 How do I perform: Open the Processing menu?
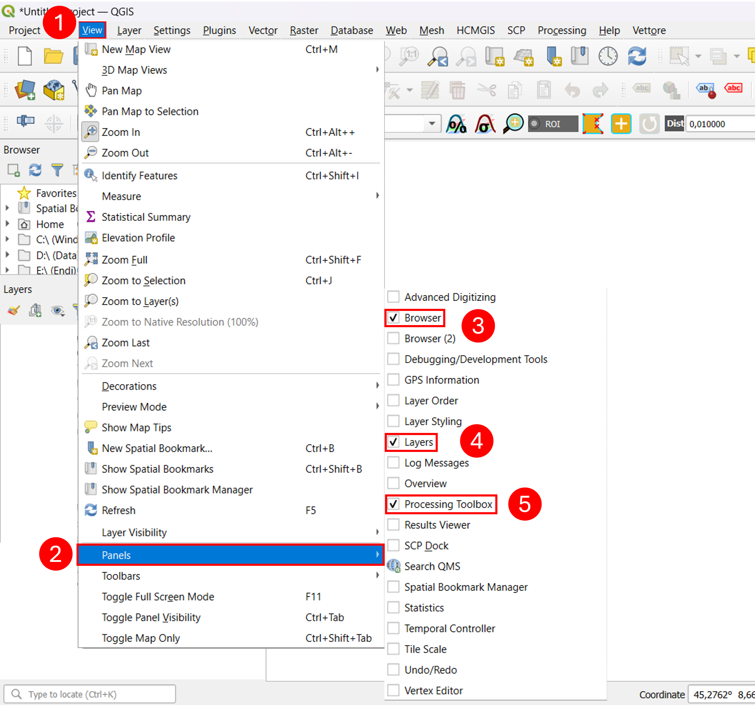pyautogui.click(x=562, y=30)
